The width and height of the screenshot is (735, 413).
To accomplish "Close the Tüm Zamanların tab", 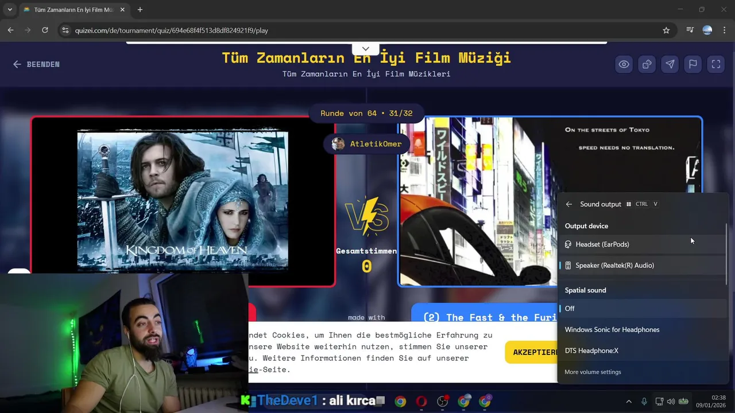I will click(122, 10).
